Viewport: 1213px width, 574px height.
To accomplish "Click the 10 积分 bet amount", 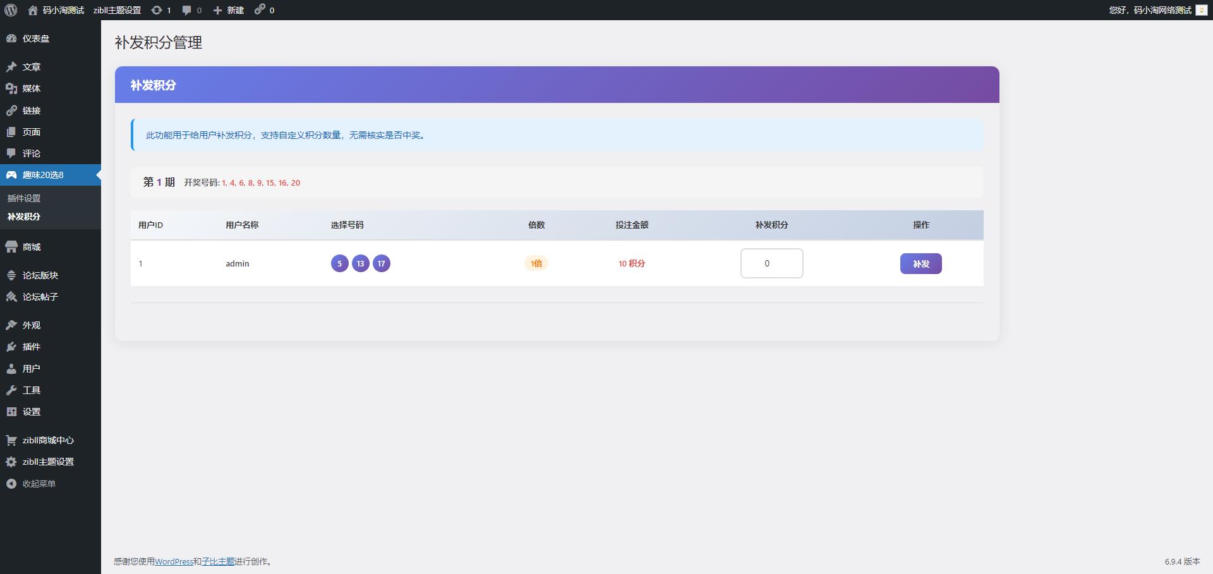I will coord(632,263).
